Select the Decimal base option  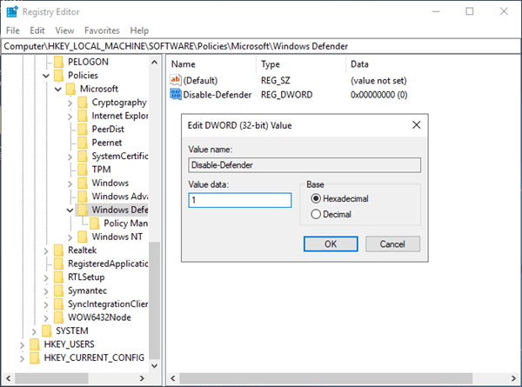[x=316, y=214]
